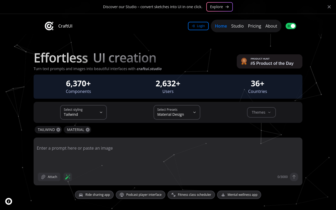Open the info icon in bottom corner

tap(9, 201)
